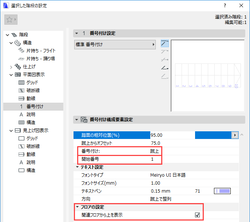Screen dimensions: 250x222
Task: Click the 蹴上からオフセット value 75.0
Action: 155,143
